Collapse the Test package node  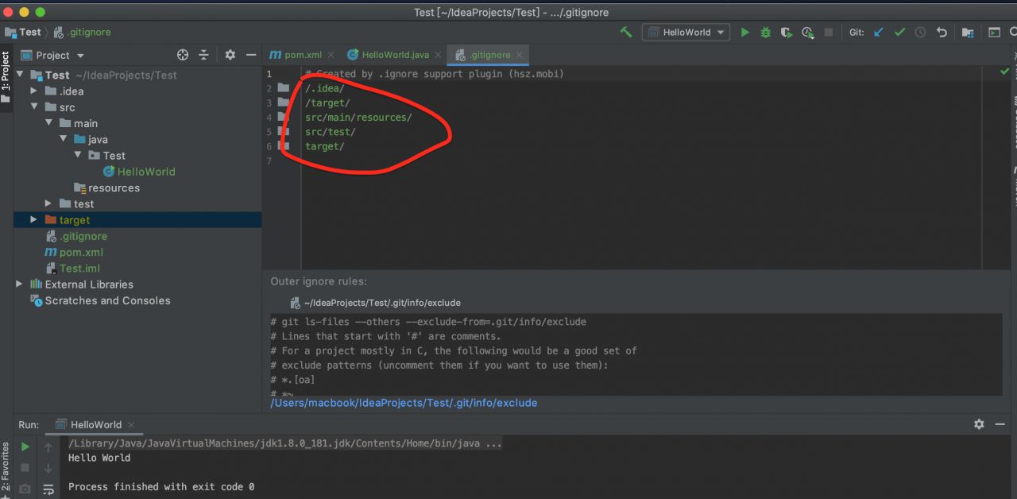[78, 155]
